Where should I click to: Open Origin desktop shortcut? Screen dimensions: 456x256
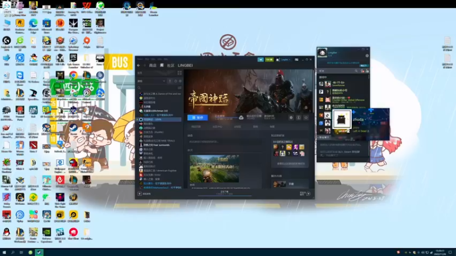click(x=87, y=43)
